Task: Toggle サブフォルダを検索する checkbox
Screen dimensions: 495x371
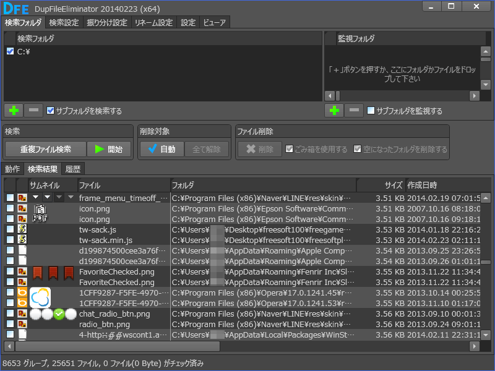Action: coord(51,111)
